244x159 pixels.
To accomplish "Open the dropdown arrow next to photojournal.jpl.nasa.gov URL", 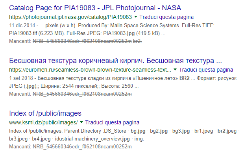I will pos(136,17).
